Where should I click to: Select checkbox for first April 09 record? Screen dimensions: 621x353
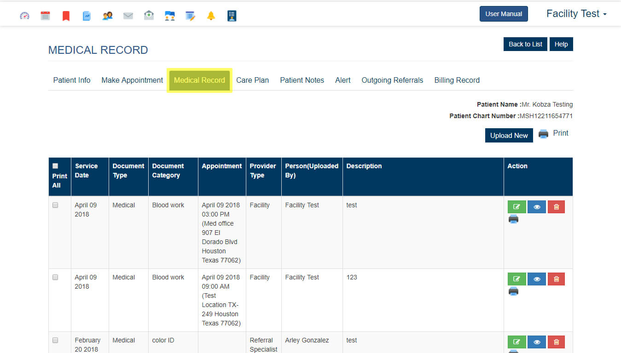tap(55, 205)
